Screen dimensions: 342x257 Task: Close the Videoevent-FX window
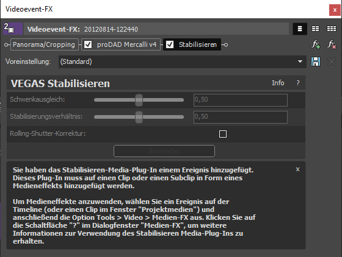click(335, 10)
